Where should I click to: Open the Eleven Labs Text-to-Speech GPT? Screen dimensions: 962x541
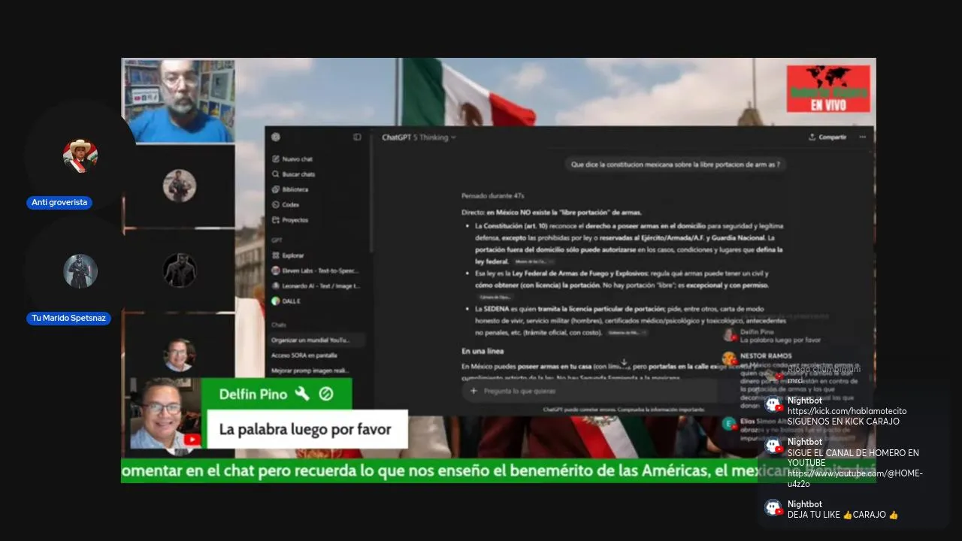point(316,270)
